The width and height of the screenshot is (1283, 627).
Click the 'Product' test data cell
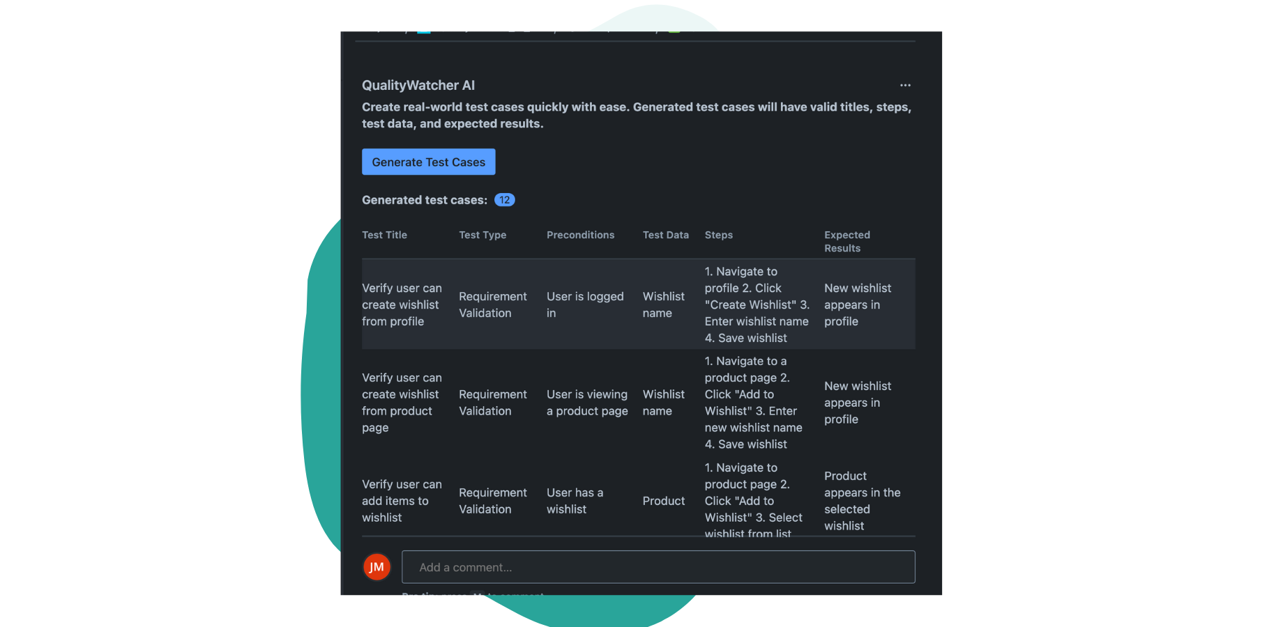click(664, 501)
